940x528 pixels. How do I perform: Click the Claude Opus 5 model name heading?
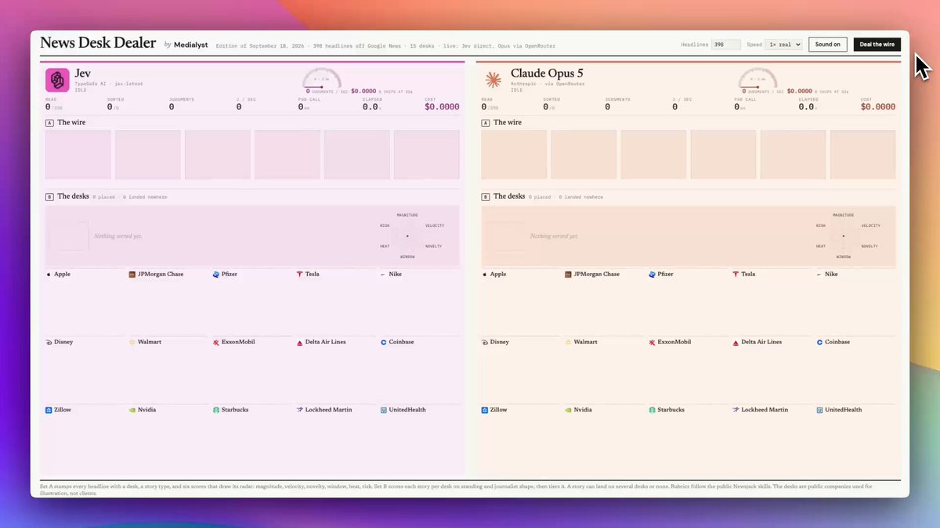(547, 74)
